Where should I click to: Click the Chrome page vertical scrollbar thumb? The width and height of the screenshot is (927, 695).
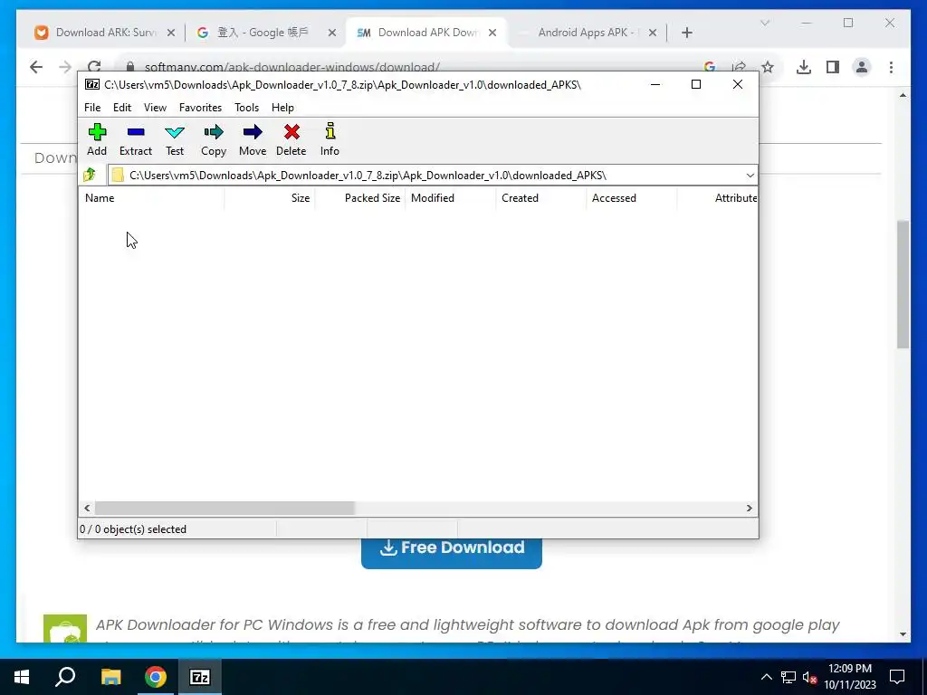[x=903, y=285]
